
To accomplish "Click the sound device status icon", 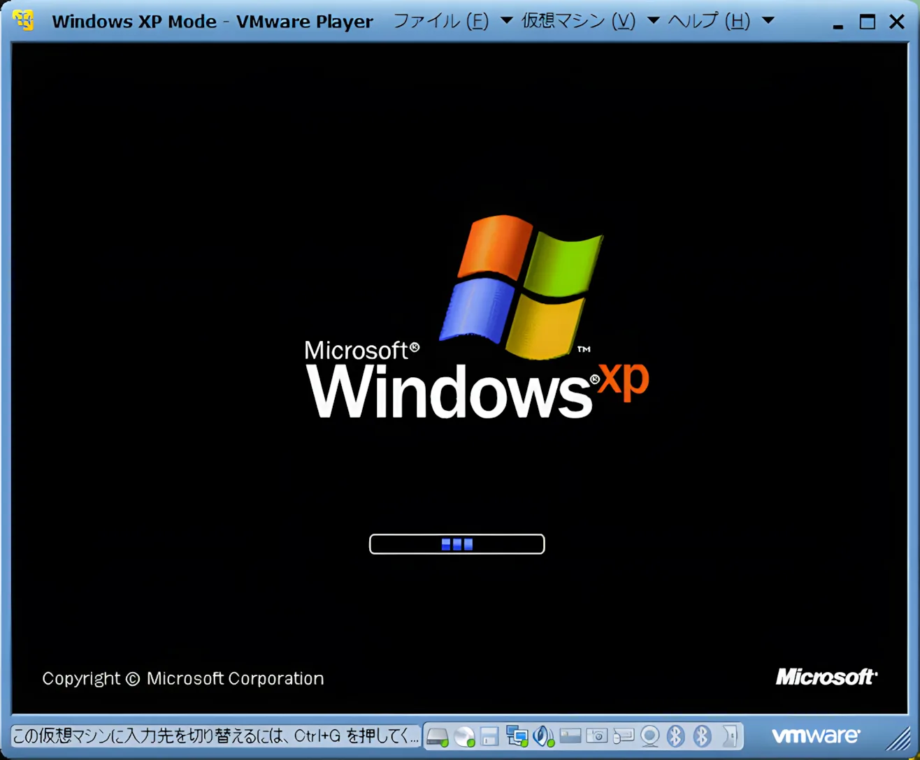I will 544,736.
